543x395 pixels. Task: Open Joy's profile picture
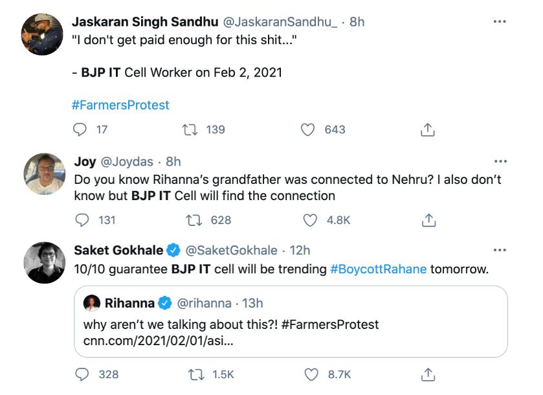(45, 174)
